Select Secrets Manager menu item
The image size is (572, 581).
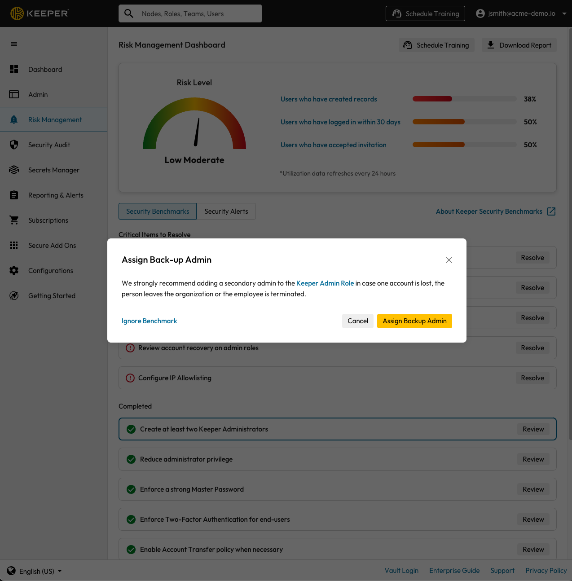tap(54, 170)
